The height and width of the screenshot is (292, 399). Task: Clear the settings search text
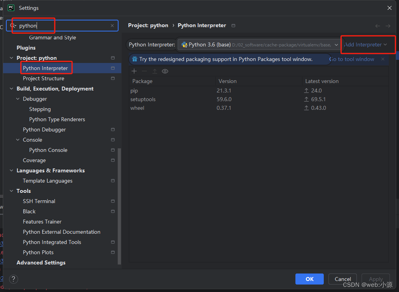[112, 26]
